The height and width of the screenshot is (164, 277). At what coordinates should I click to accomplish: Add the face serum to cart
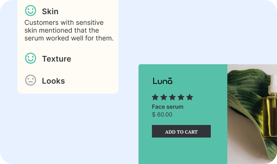click(x=181, y=131)
